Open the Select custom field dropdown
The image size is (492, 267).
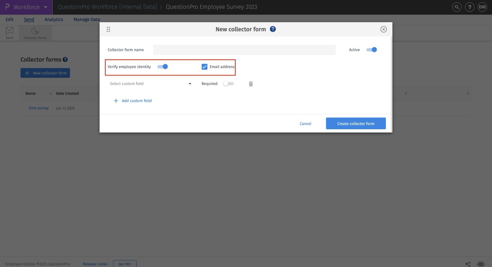coord(151,84)
